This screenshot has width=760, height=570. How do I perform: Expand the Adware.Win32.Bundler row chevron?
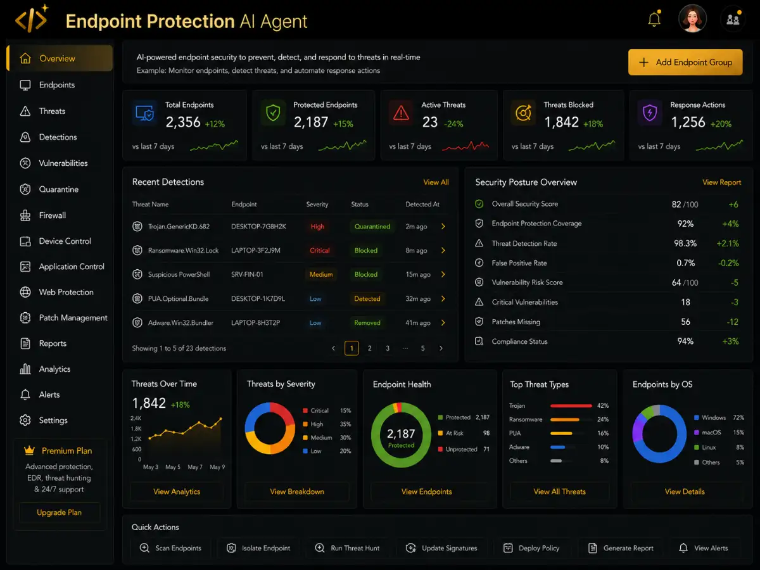(443, 322)
